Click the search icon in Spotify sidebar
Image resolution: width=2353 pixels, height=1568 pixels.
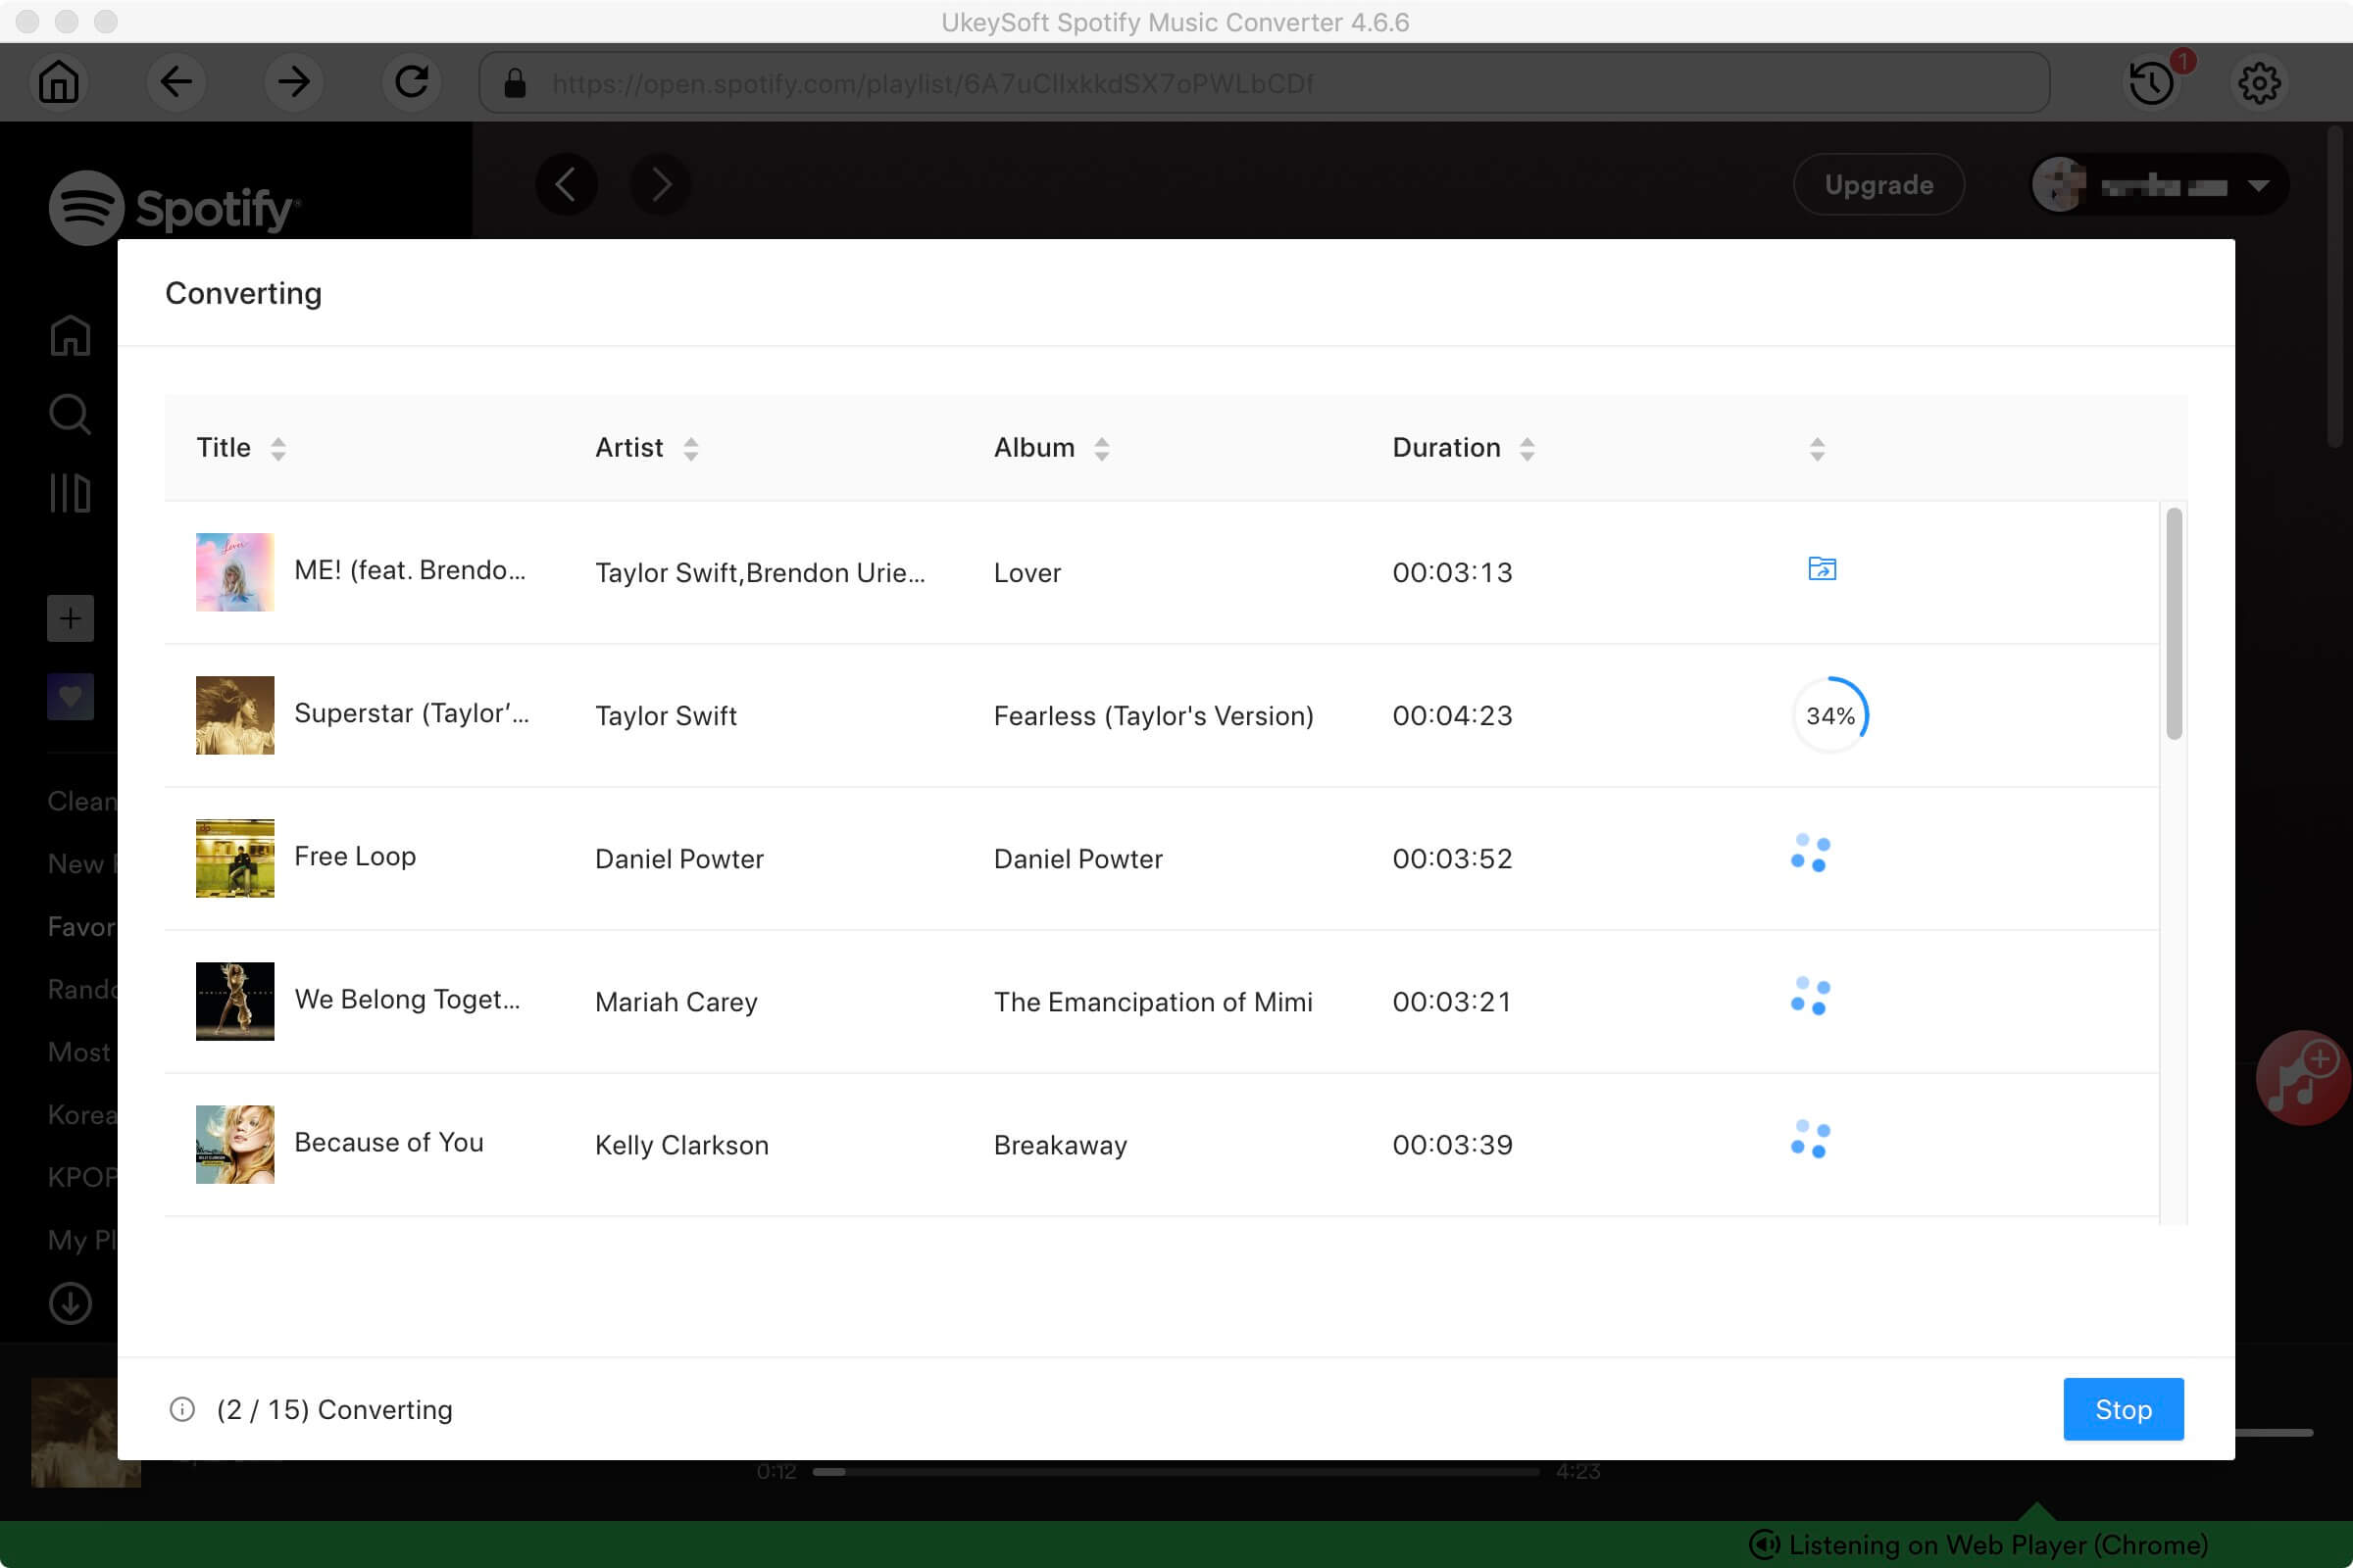[x=69, y=413]
